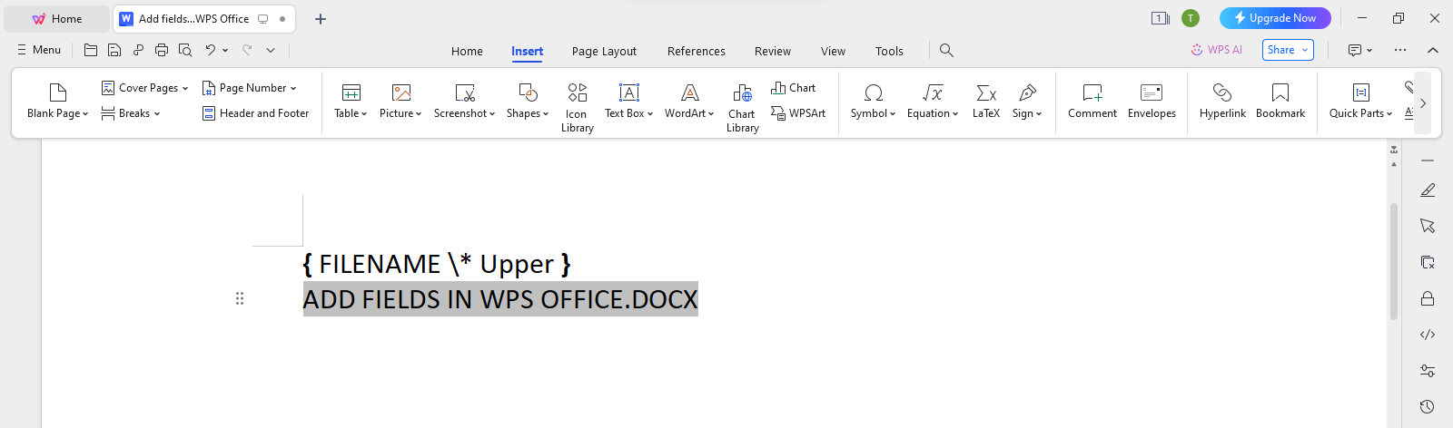Open file with folder icon in quick toolbar

(91, 50)
